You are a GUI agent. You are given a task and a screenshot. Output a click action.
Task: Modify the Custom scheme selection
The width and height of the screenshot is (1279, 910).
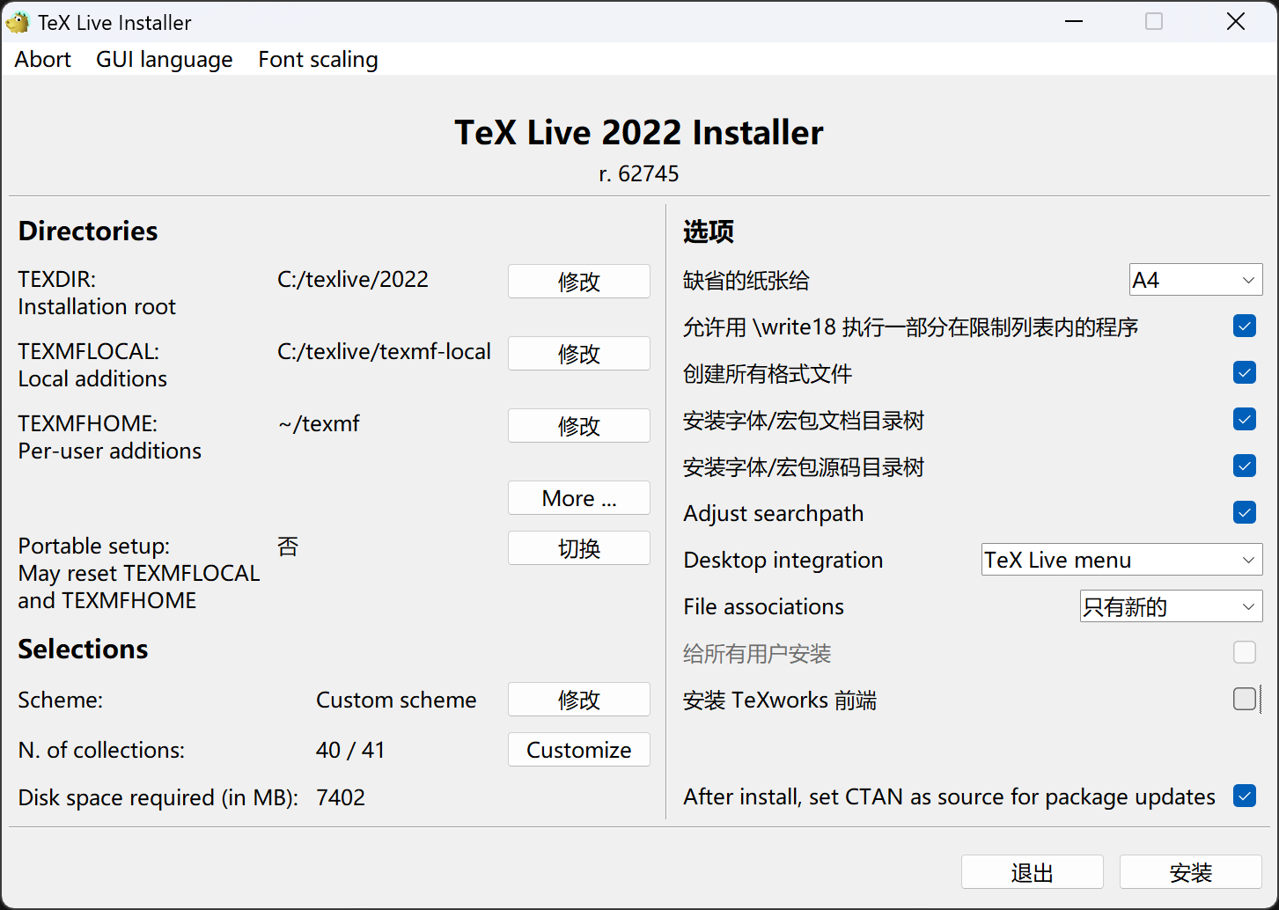(x=578, y=699)
